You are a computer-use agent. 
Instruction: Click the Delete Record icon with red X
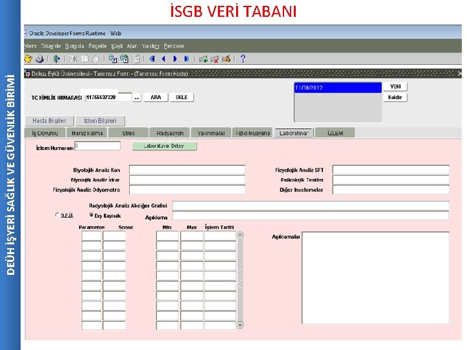pos(215,59)
